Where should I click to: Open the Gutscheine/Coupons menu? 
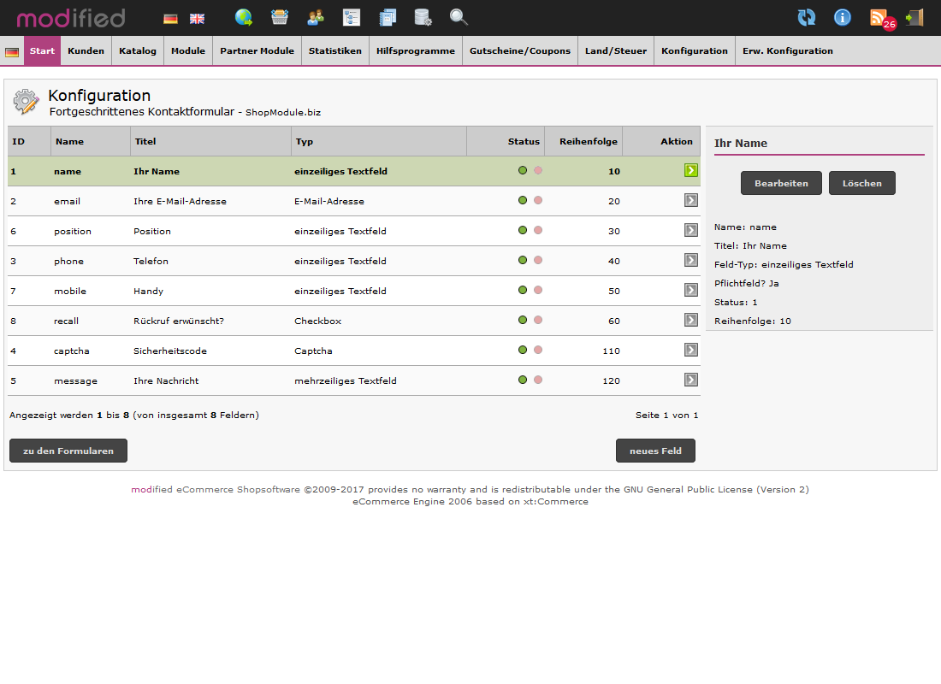(x=520, y=50)
